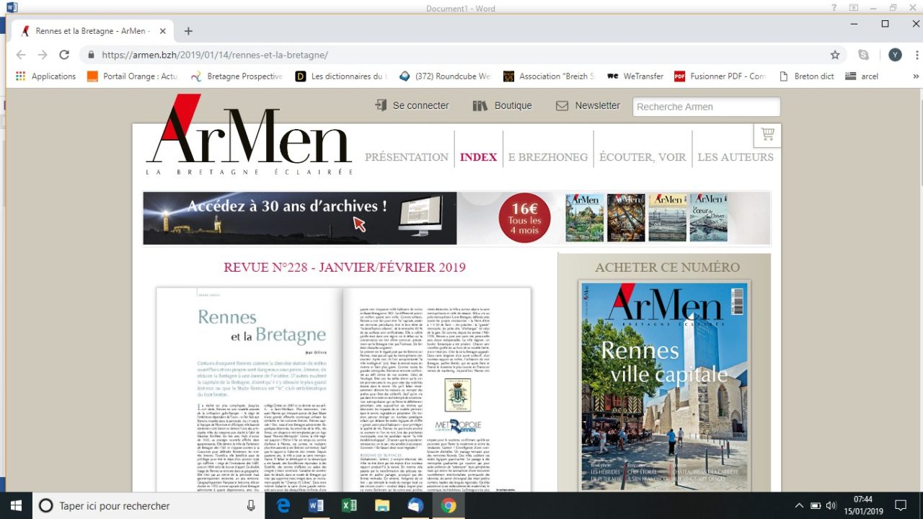Open a new Chrome tab with the plus button
923x519 pixels.
coord(188,31)
